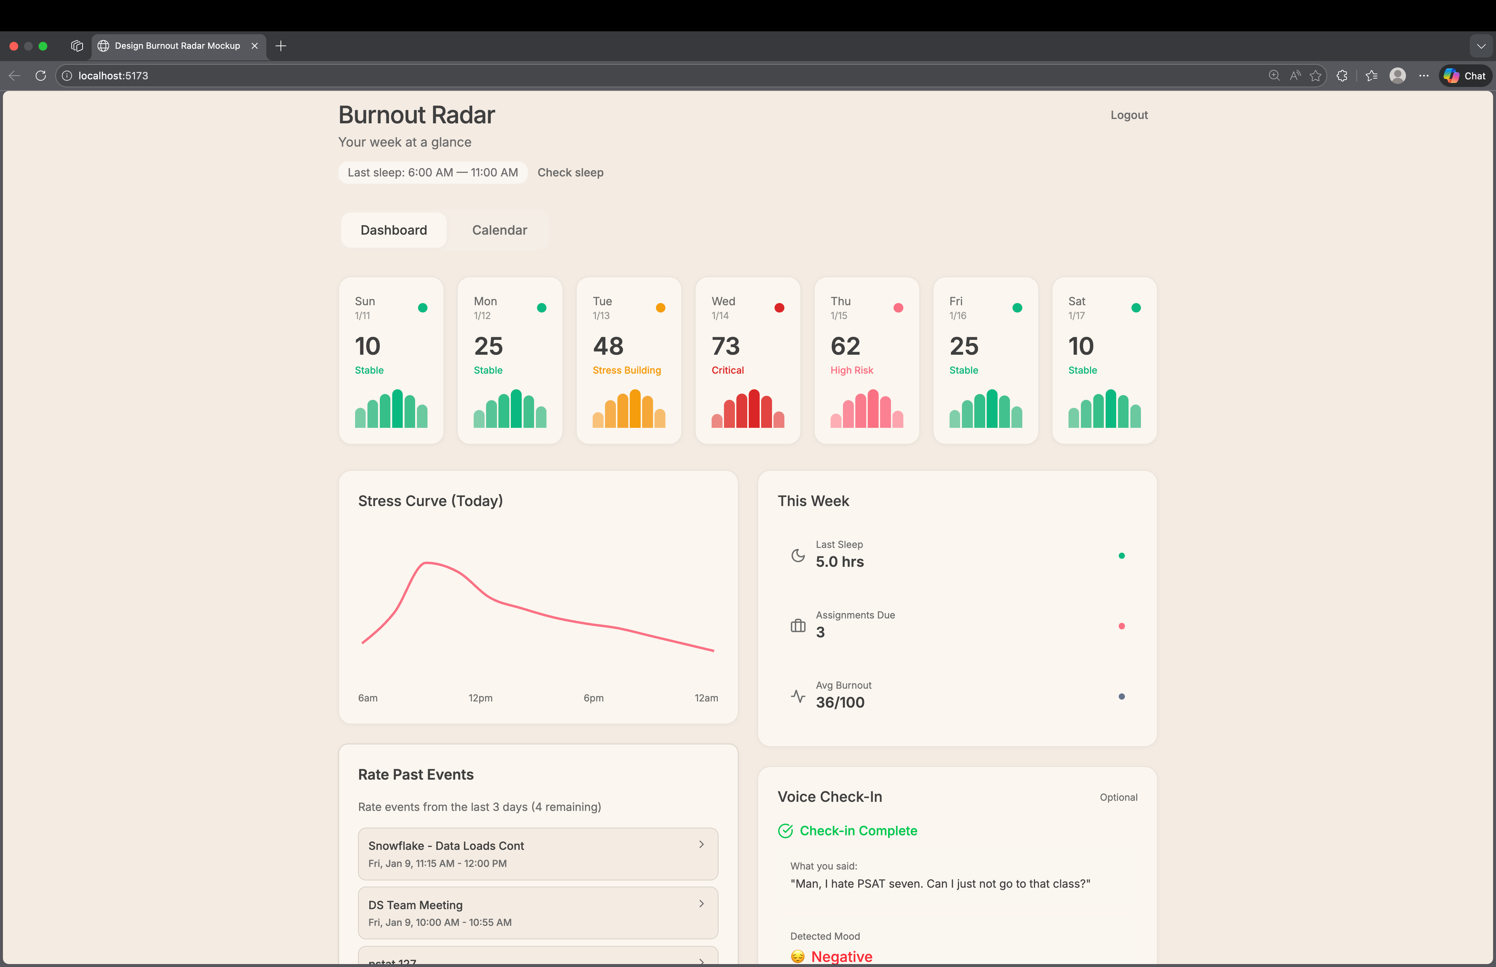Viewport: 1496px width, 967px height.
Task: Switch to the Calendar tab
Action: (x=499, y=230)
